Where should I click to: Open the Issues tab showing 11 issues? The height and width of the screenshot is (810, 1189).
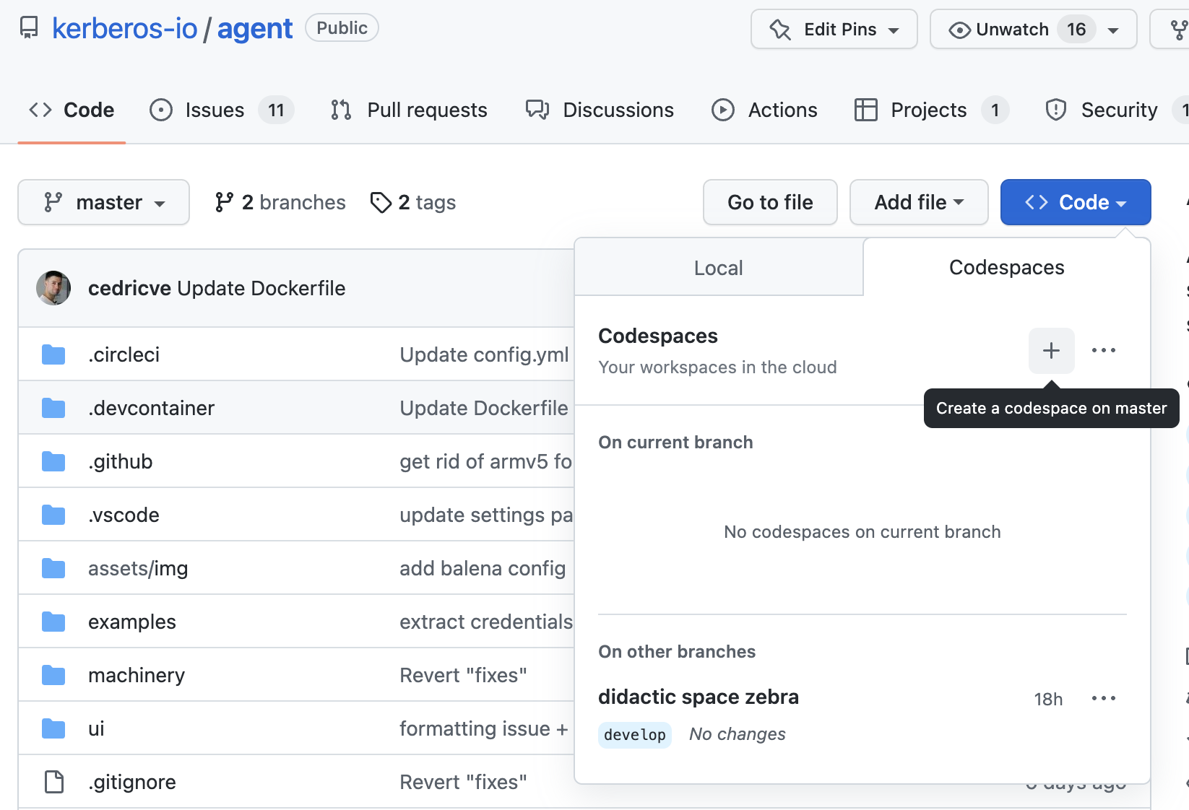pos(213,110)
